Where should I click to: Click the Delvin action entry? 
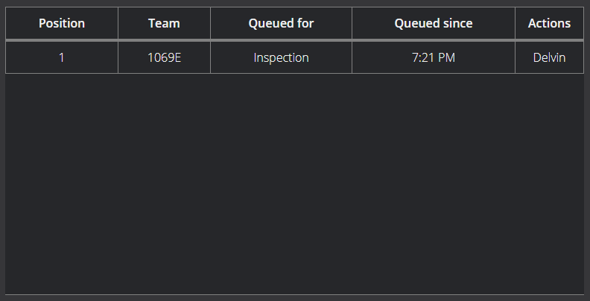549,57
